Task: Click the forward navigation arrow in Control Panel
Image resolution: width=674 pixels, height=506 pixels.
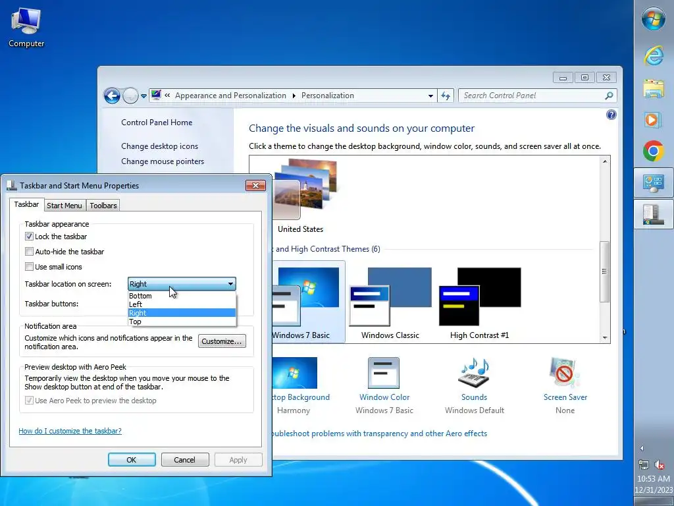Action: pos(130,96)
